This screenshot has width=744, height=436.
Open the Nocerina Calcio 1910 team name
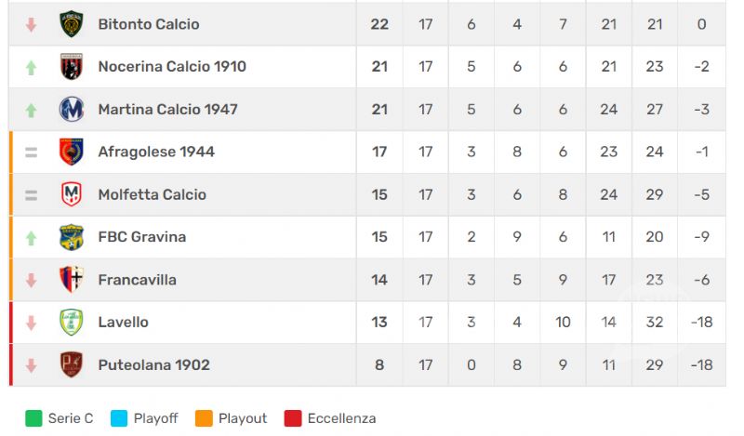(x=172, y=66)
